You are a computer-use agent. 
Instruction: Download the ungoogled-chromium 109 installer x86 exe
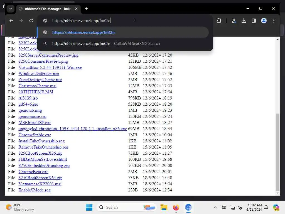73,129
